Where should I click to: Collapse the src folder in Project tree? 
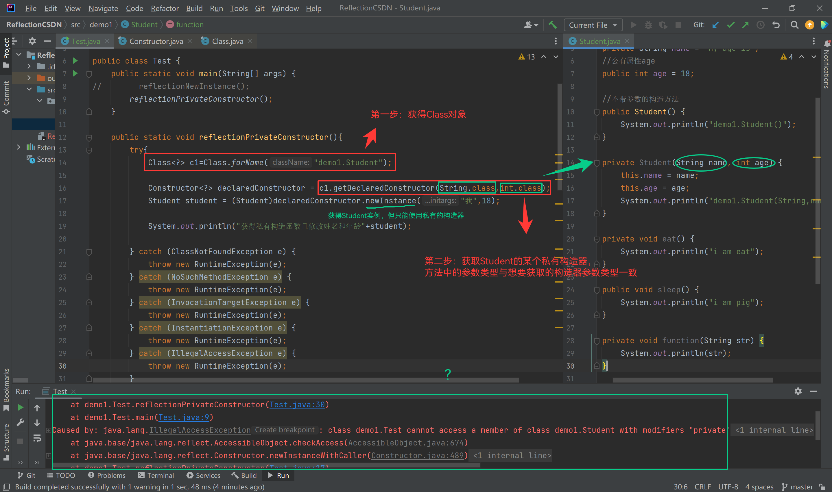[29, 90]
